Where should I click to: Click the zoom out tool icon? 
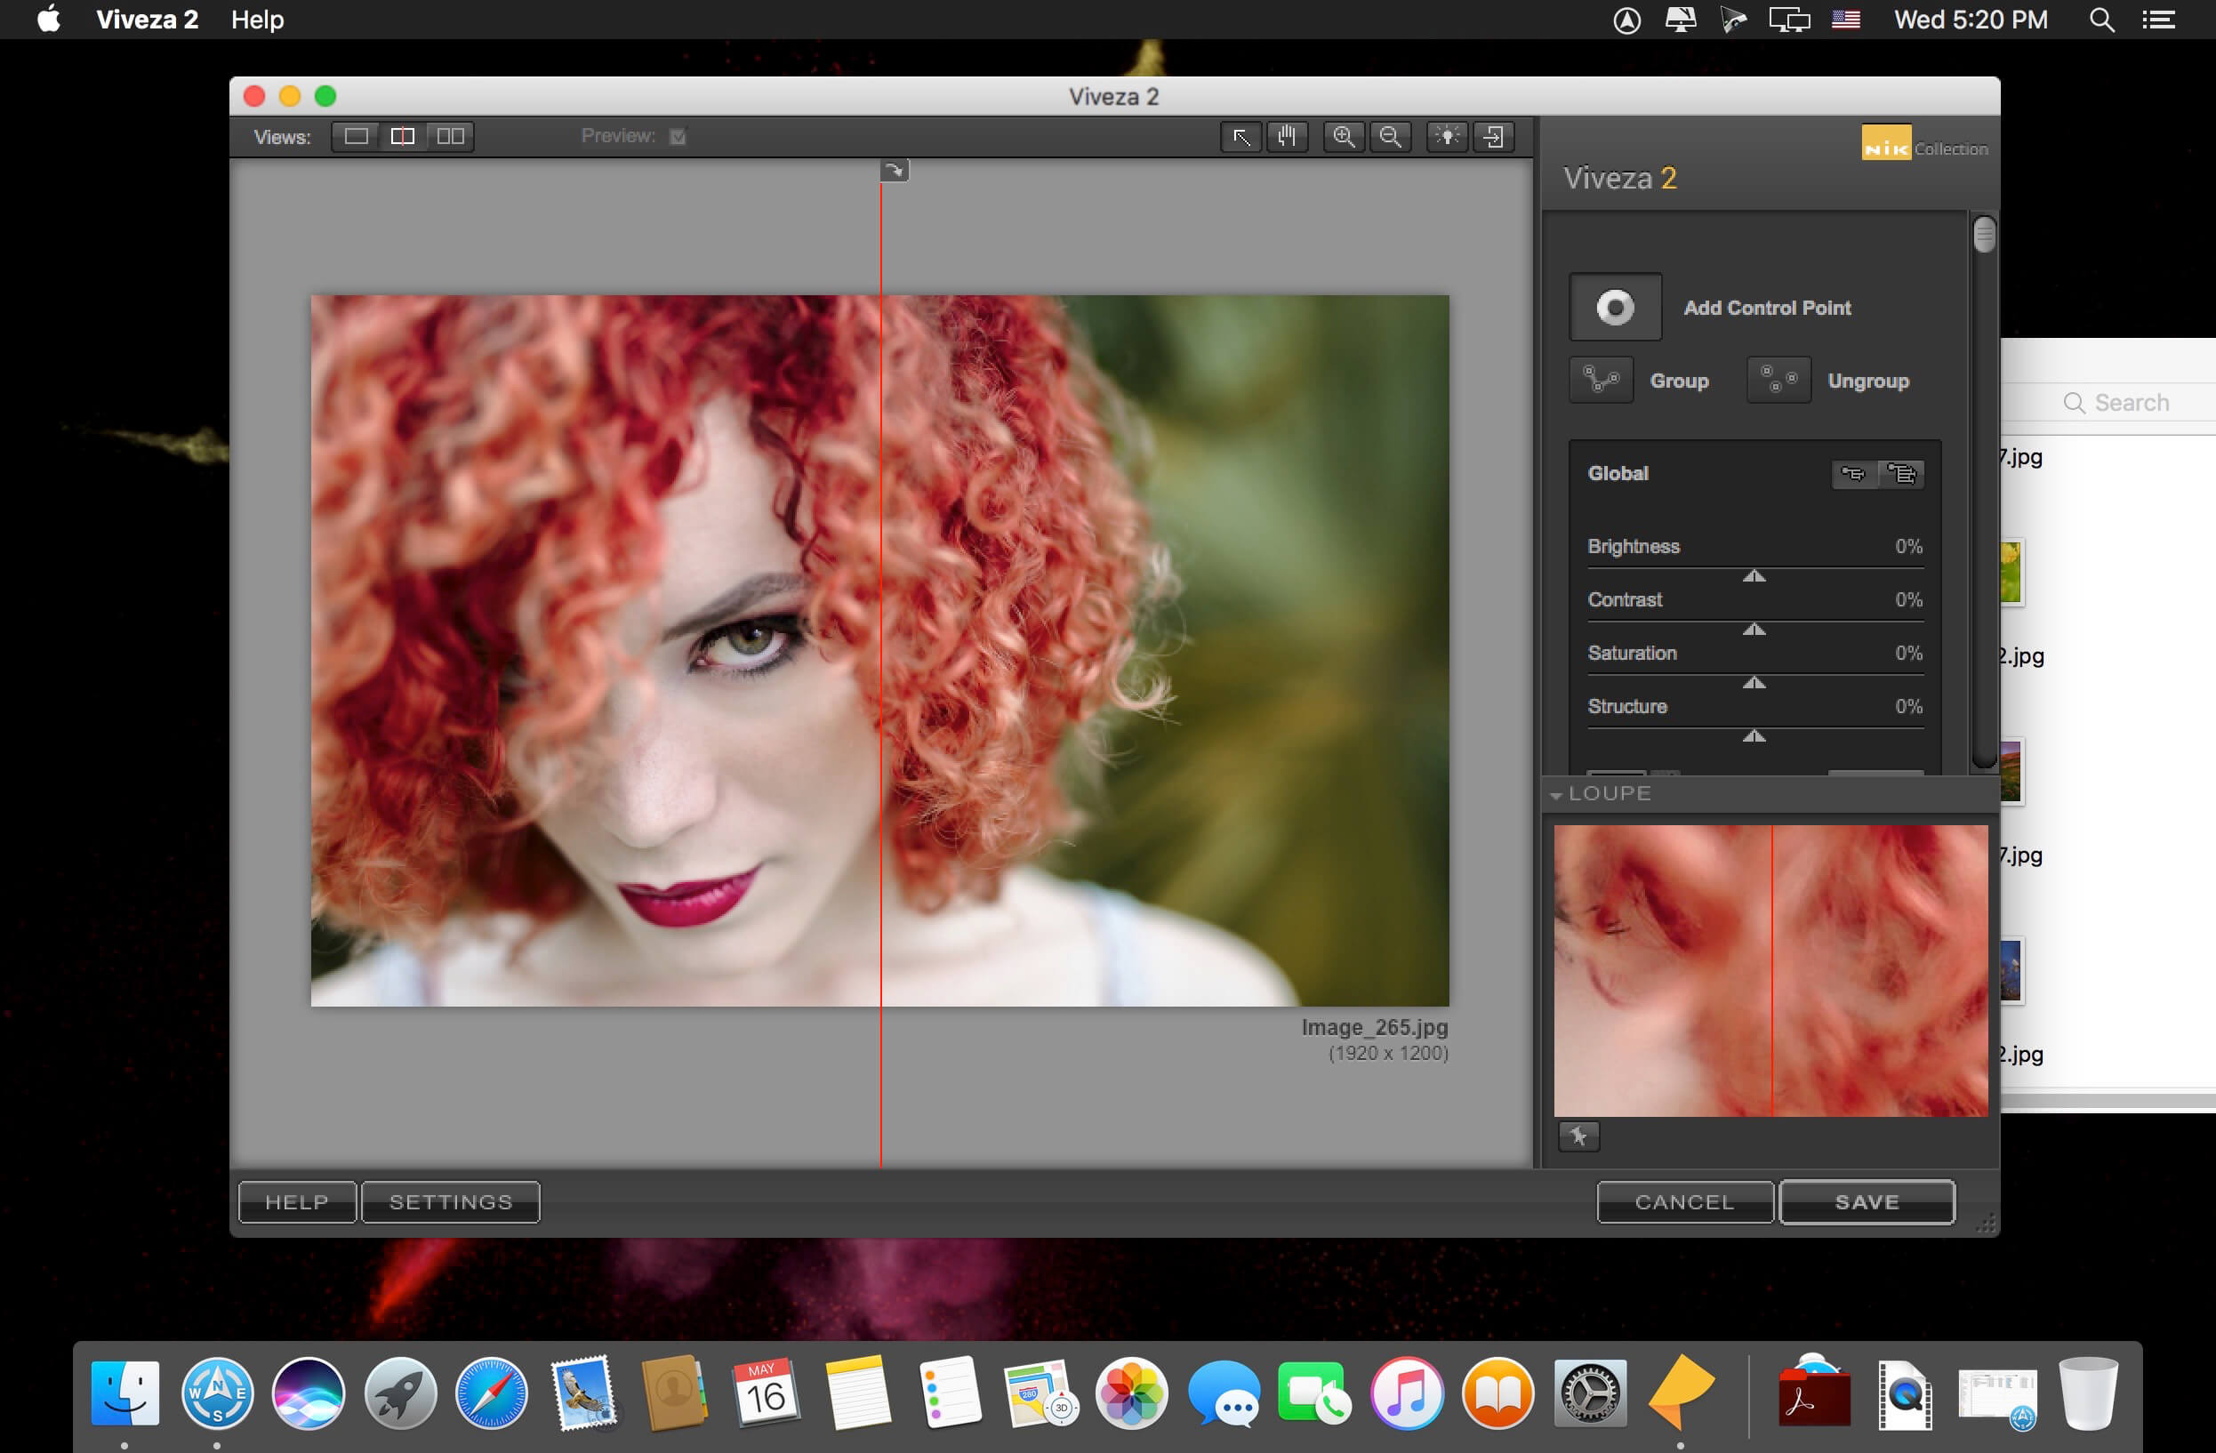1393,134
